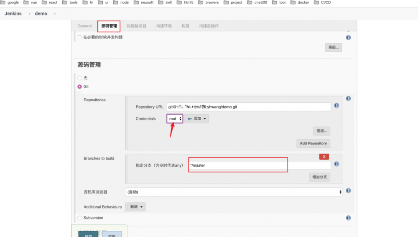418x237 pixels.
Task: Open help icon next to Subversion
Action: (348, 218)
